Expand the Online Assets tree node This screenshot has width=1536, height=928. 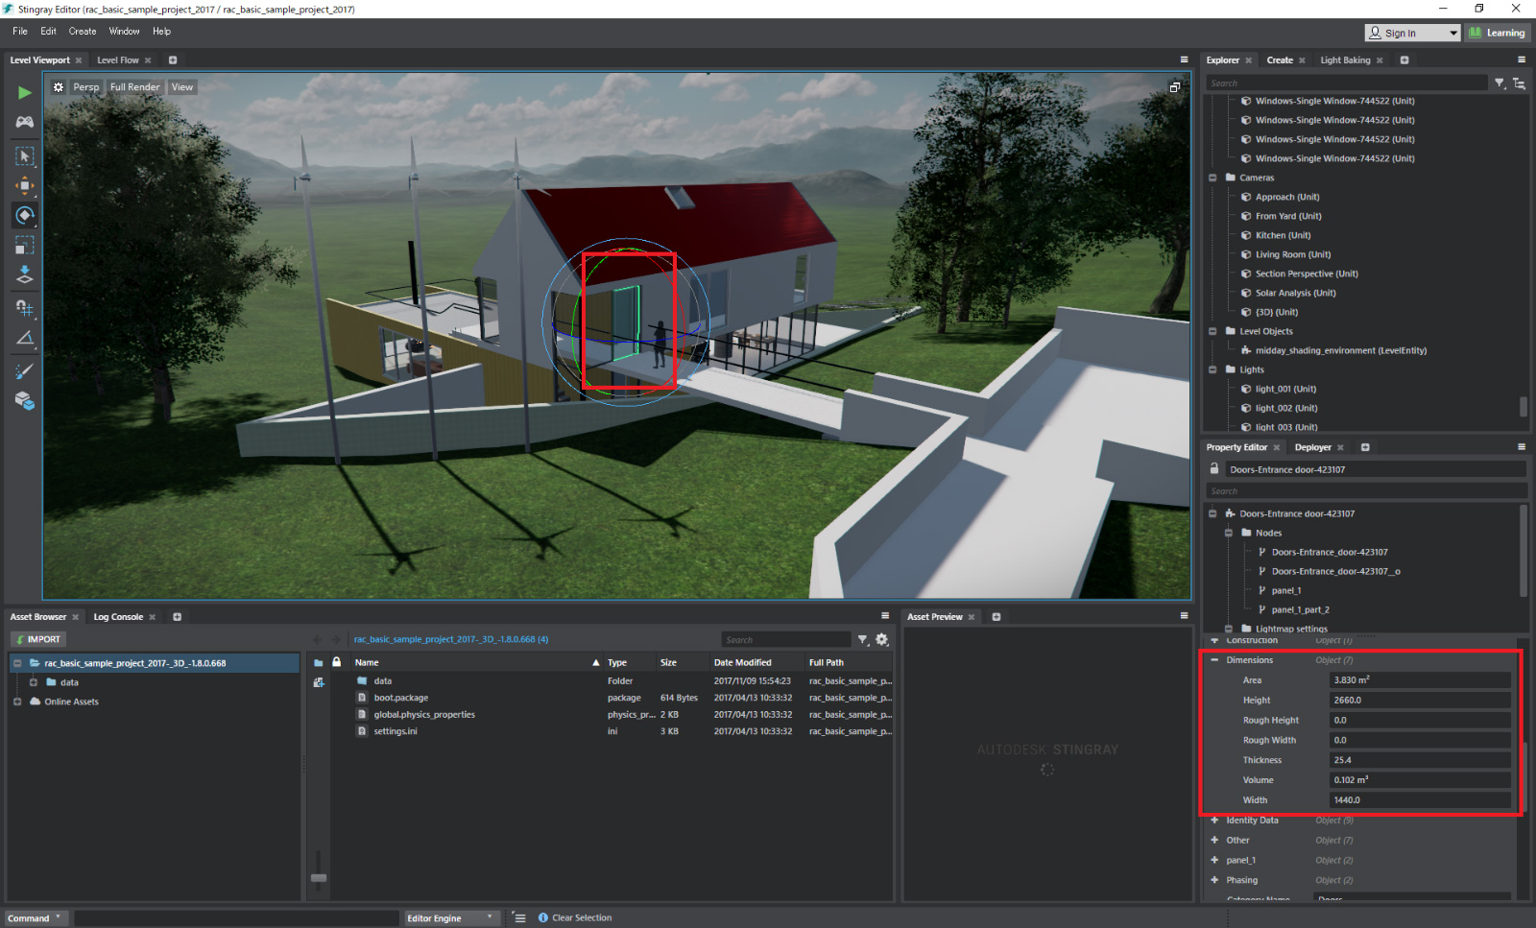point(17,702)
